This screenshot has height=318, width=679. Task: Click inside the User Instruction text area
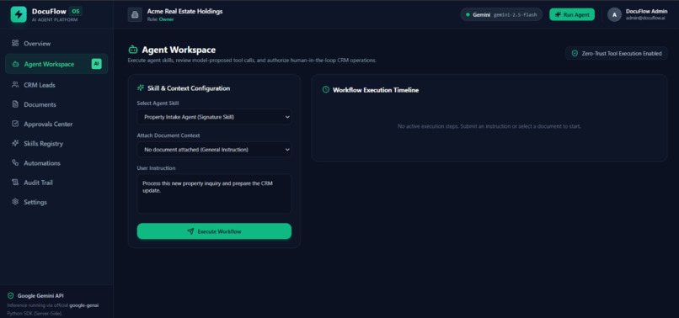coord(214,193)
